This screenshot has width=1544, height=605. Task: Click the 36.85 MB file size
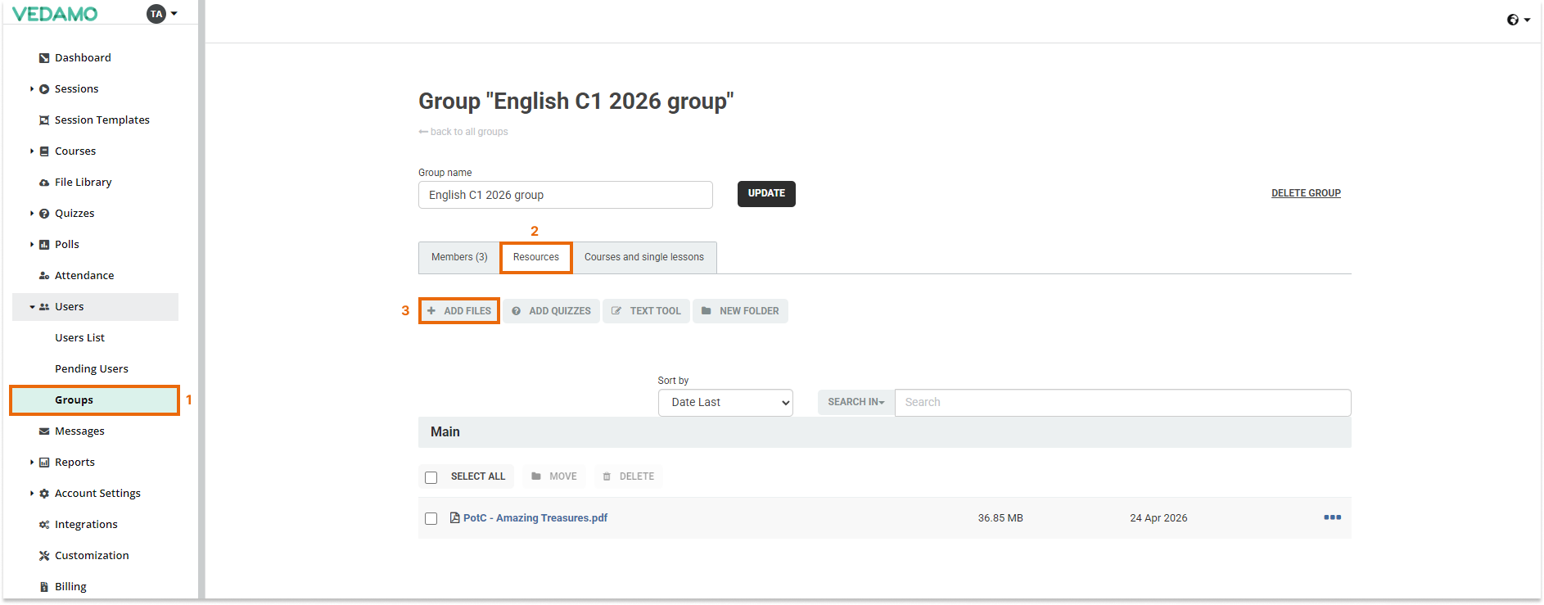pyautogui.click(x=1000, y=518)
